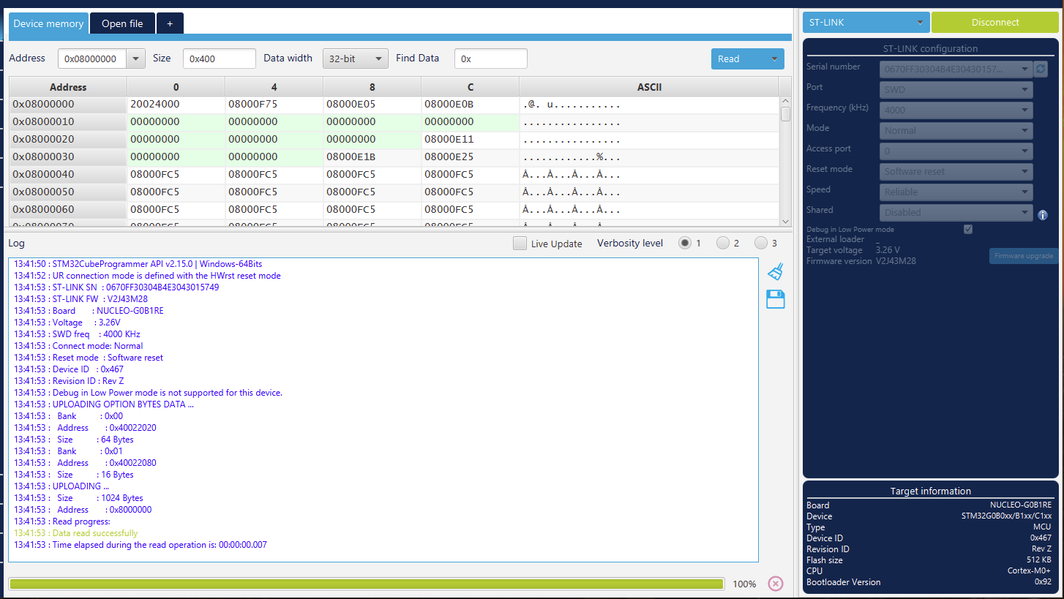Toggle the Debug in Low Power mode checkbox

click(x=967, y=229)
